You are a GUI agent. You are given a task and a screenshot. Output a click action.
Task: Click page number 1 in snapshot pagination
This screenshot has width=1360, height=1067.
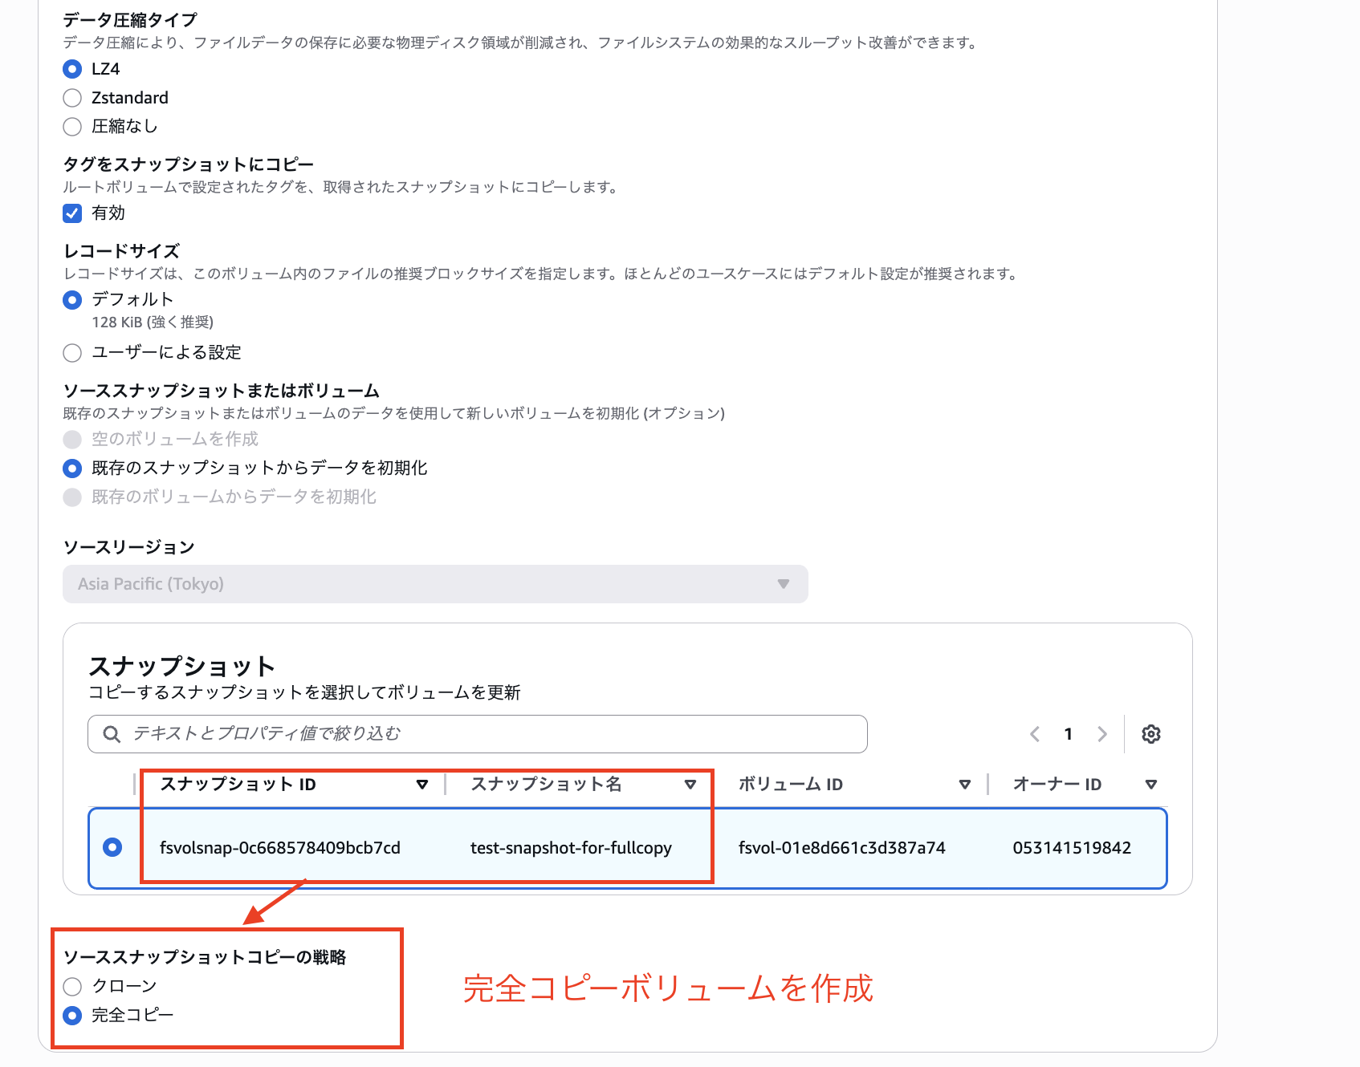[1069, 734]
